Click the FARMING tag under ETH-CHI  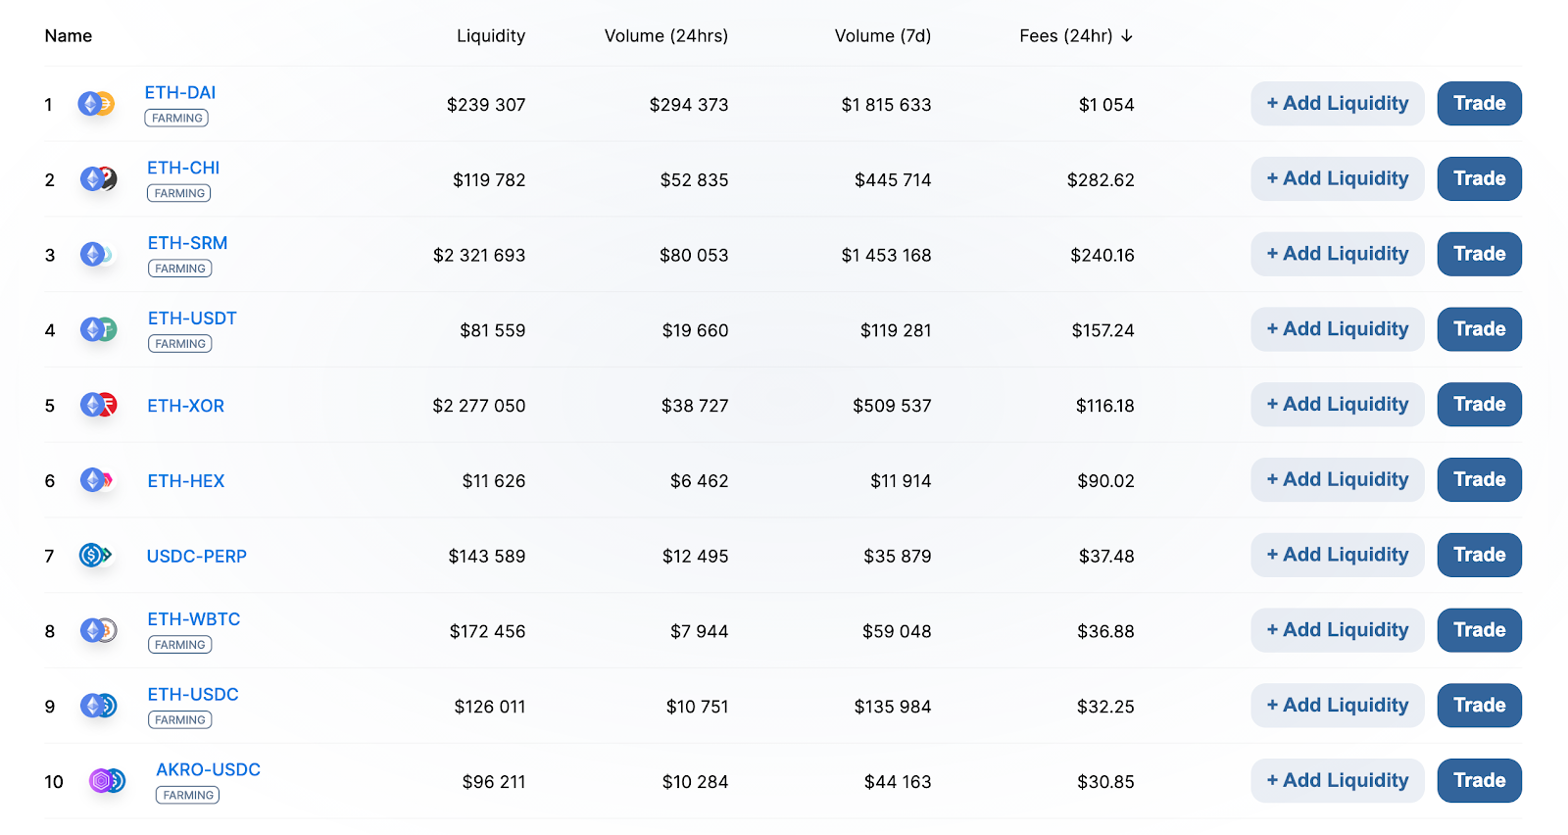(179, 193)
